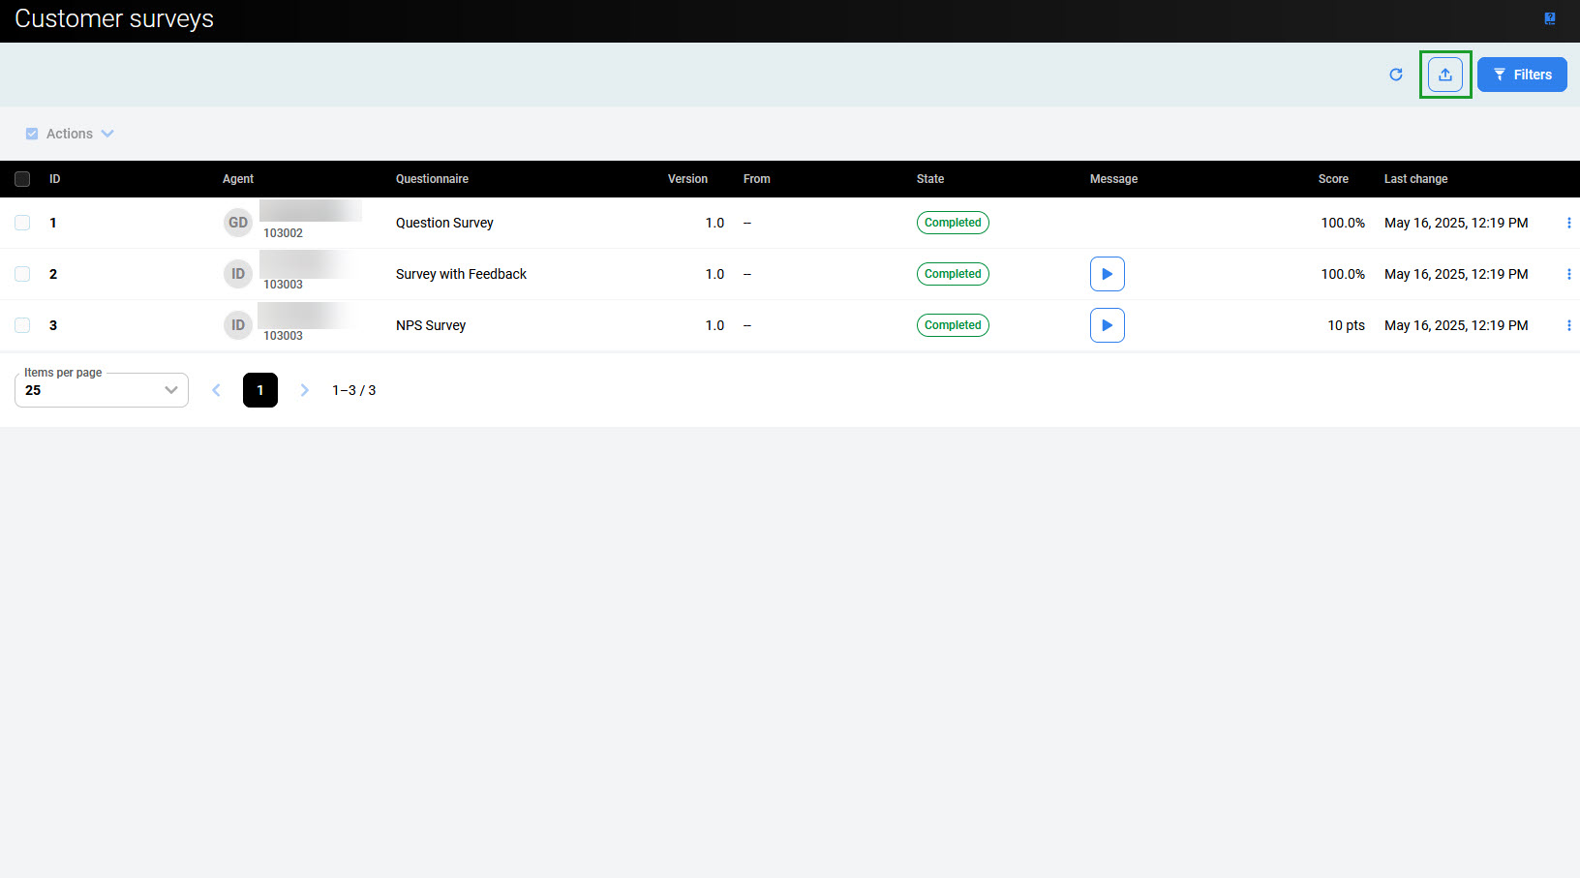
Task: Go to the next page using the right chevron
Action: point(304,390)
